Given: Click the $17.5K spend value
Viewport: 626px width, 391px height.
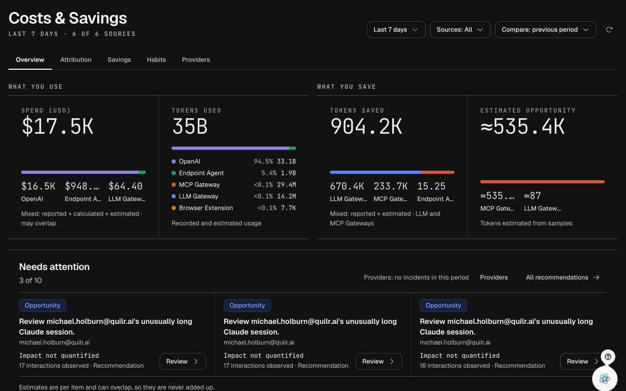Looking at the screenshot, I should [58, 126].
